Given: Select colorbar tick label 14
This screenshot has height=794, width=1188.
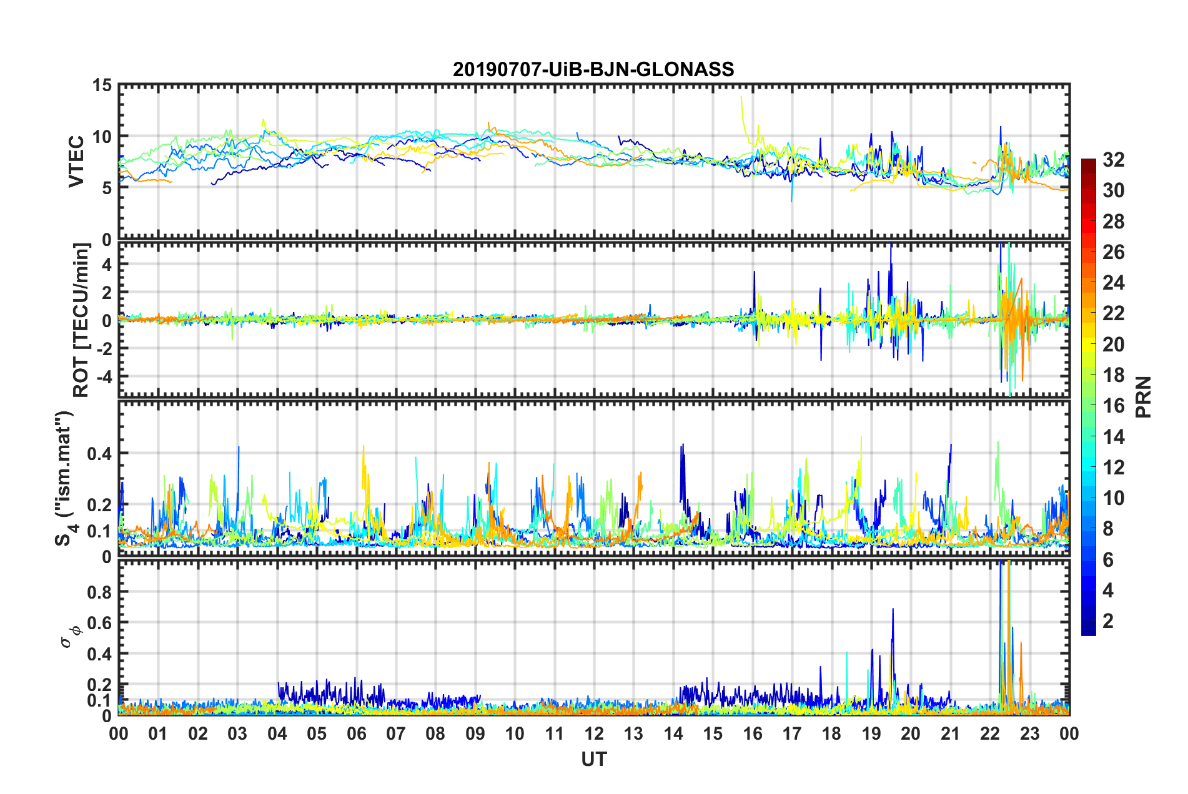Looking at the screenshot, I should coord(1113,437).
